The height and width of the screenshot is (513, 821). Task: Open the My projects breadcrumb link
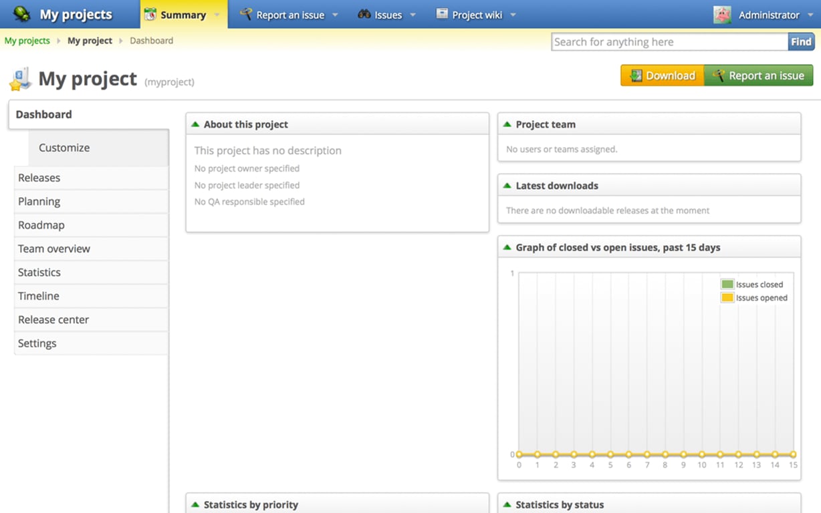[x=27, y=40]
